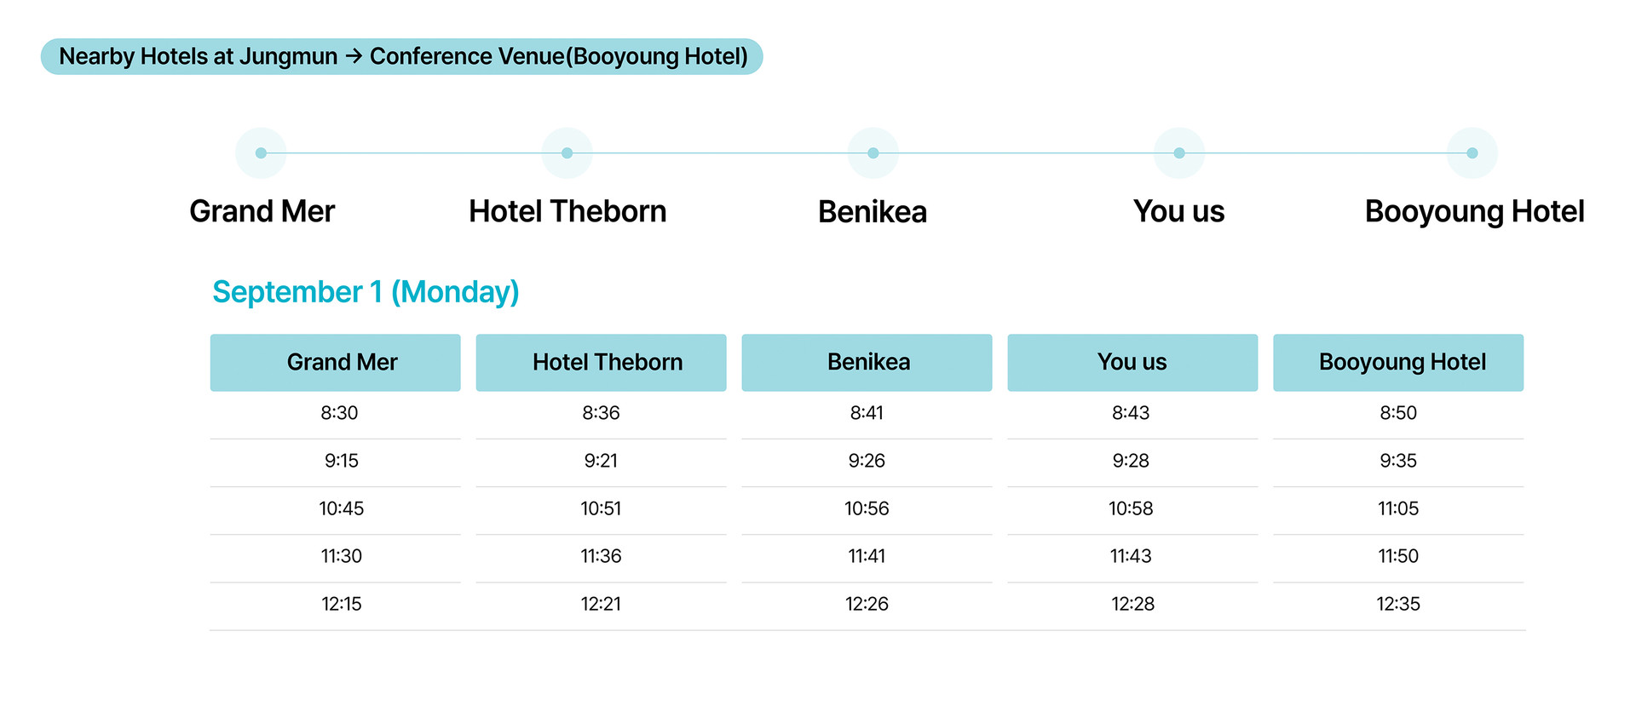Click the Nearby Hotels at Jungmun route banner
The image size is (1636, 706).
(x=402, y=57)
